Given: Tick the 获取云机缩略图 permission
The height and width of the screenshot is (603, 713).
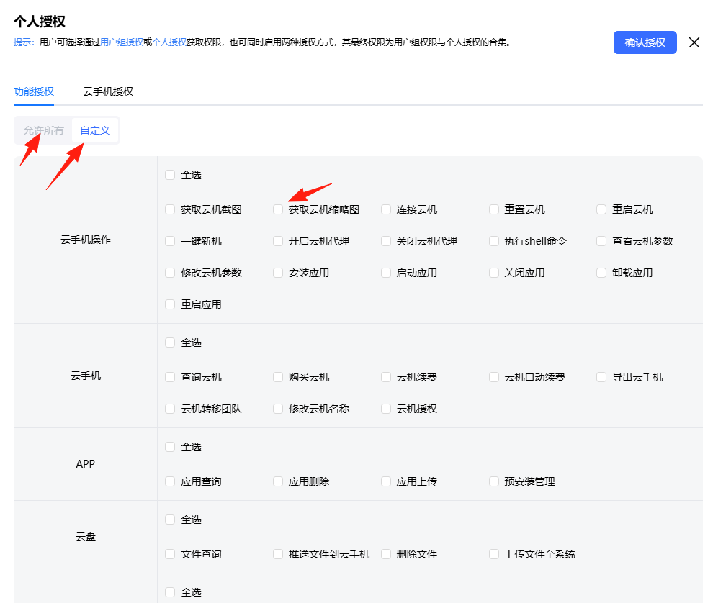Looking at the screenshot, I should click(x=278, y=209).
